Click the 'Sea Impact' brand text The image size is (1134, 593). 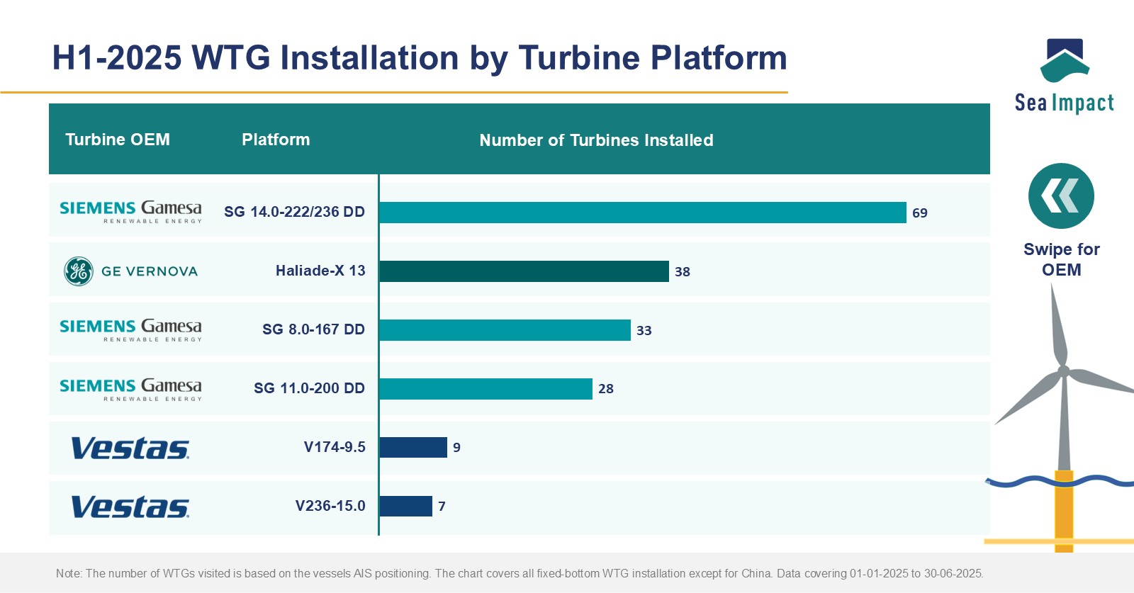coord(1064,103)
